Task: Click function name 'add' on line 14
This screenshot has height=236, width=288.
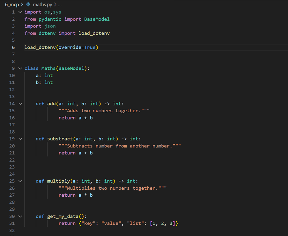Action: [51, 104]
